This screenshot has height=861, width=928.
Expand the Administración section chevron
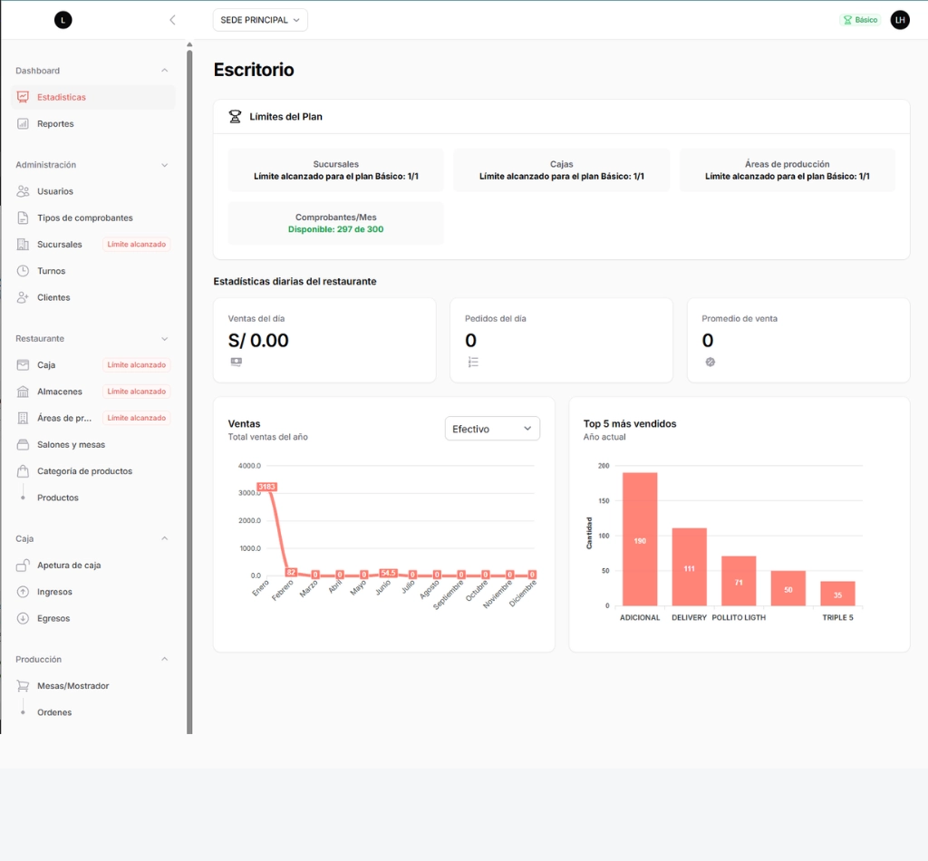pyautogui.click(x=165, y=165)
